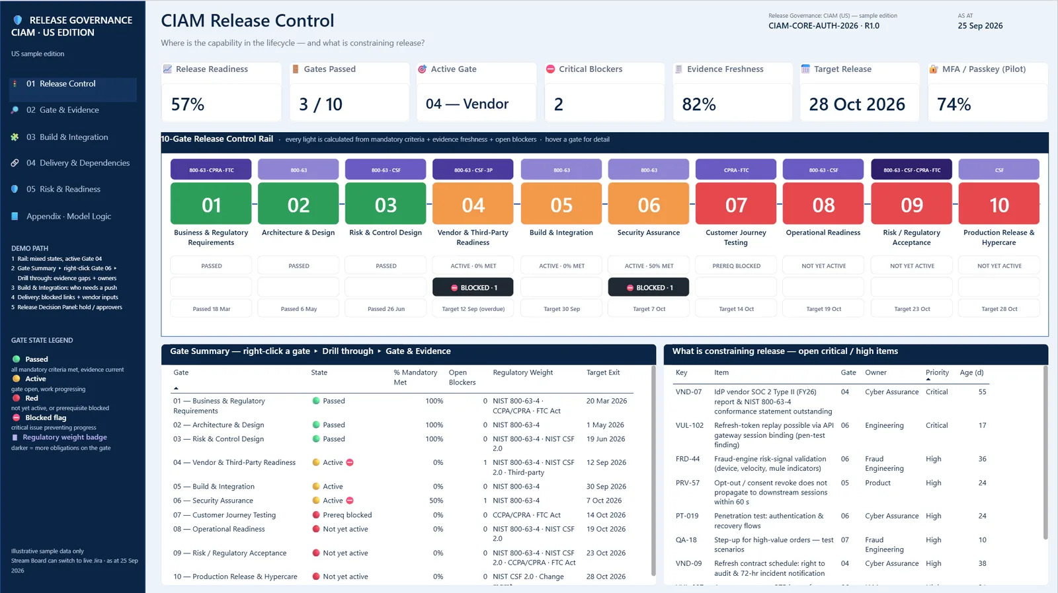The width and height of the screenshot is (1058, 593).
Task: Click the shield logo beside Release Governance
Action: (17, 20)
